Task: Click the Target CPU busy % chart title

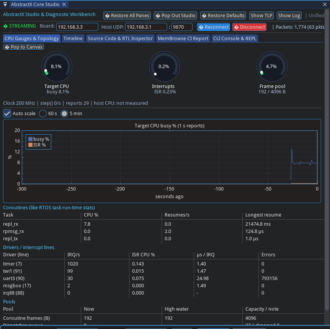Action: point(170,126)
